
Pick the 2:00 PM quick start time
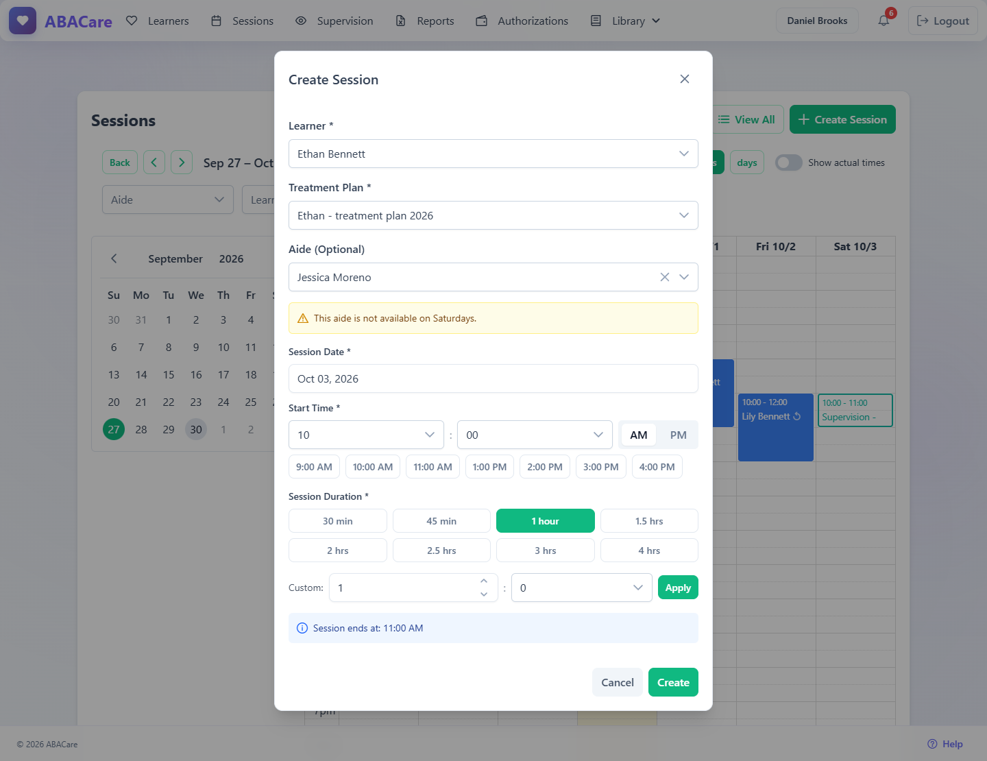click(x=544, y=467)
